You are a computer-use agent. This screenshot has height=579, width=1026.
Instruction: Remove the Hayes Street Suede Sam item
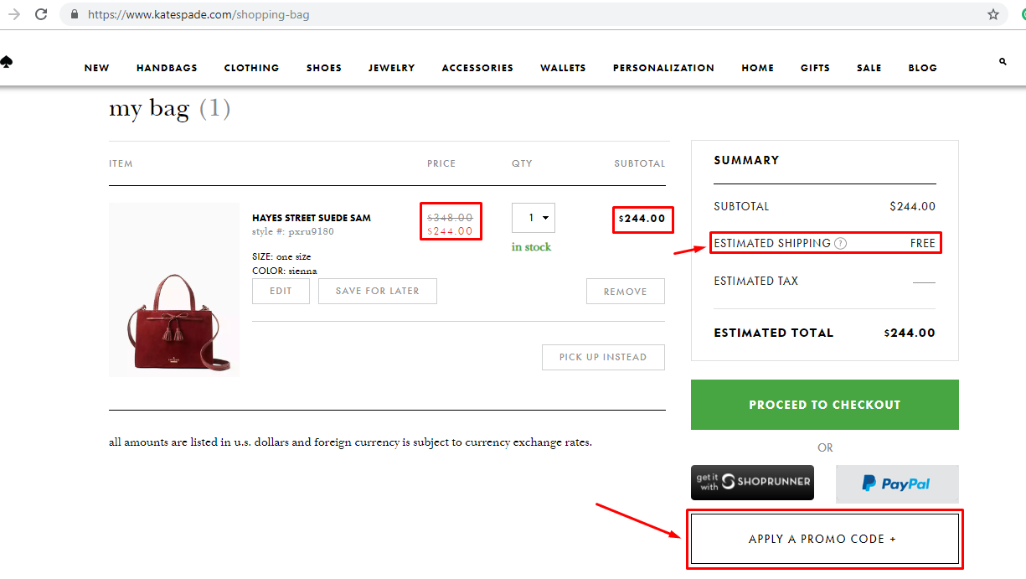point(626,292)
